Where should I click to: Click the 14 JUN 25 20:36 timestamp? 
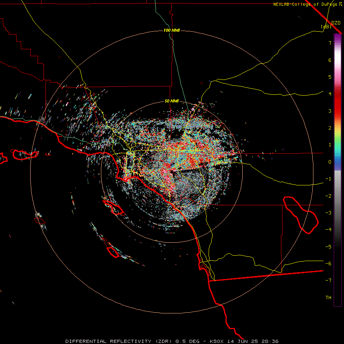pos(252,341)
